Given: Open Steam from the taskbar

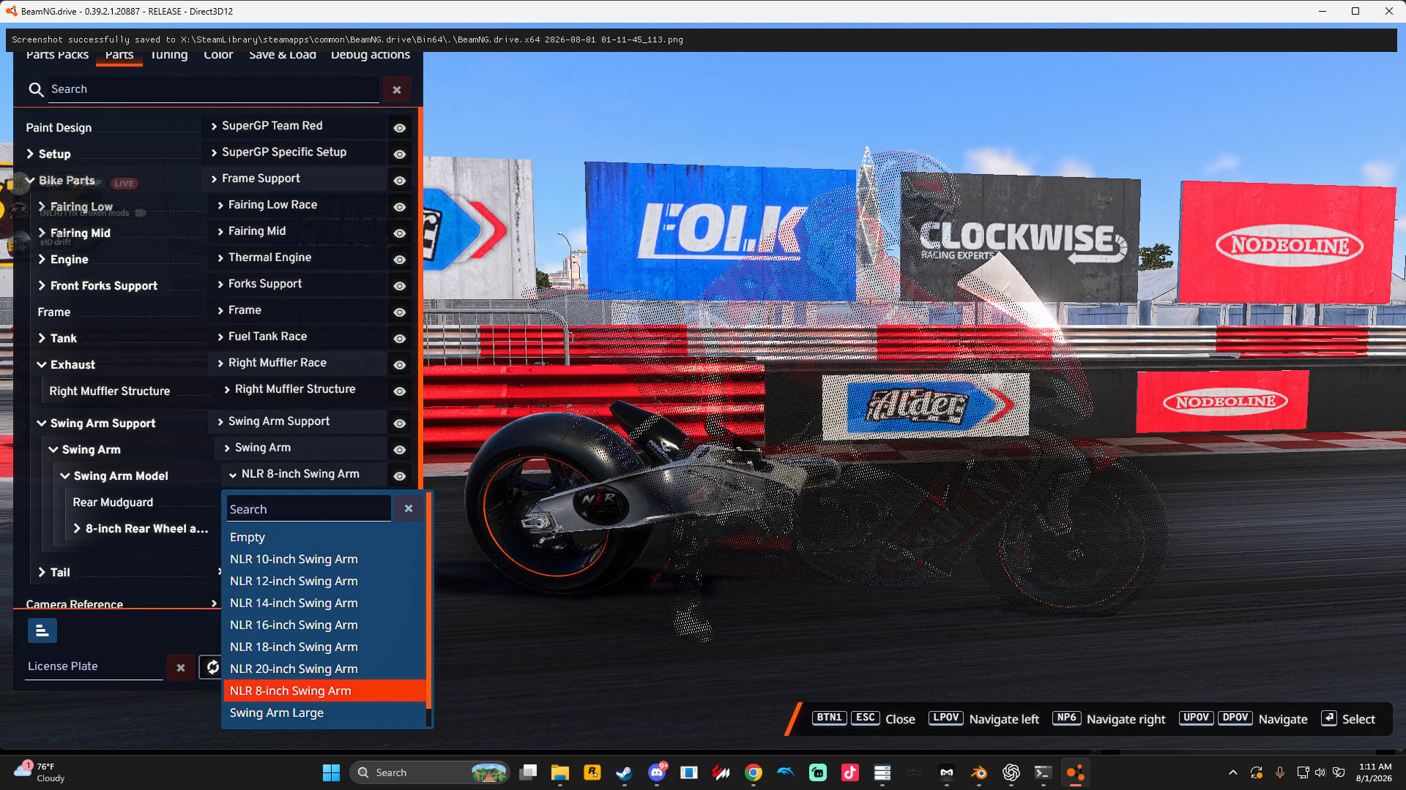Looking at the screenshot, I should coord(624,772).
